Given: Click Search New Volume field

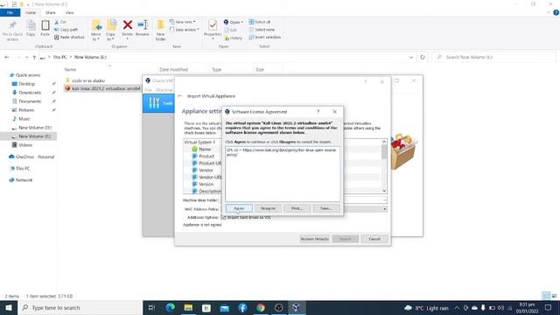Looking at the screenshot, I should 493,57.
